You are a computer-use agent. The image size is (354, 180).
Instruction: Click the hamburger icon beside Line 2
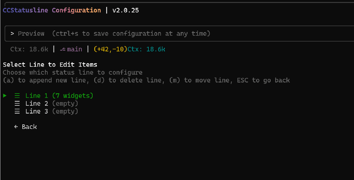(17, 103)
